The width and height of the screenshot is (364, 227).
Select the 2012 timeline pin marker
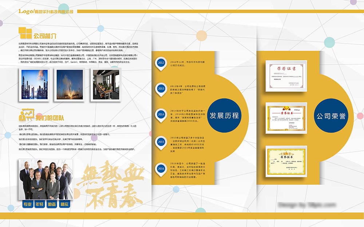click(x=161, y=63)
